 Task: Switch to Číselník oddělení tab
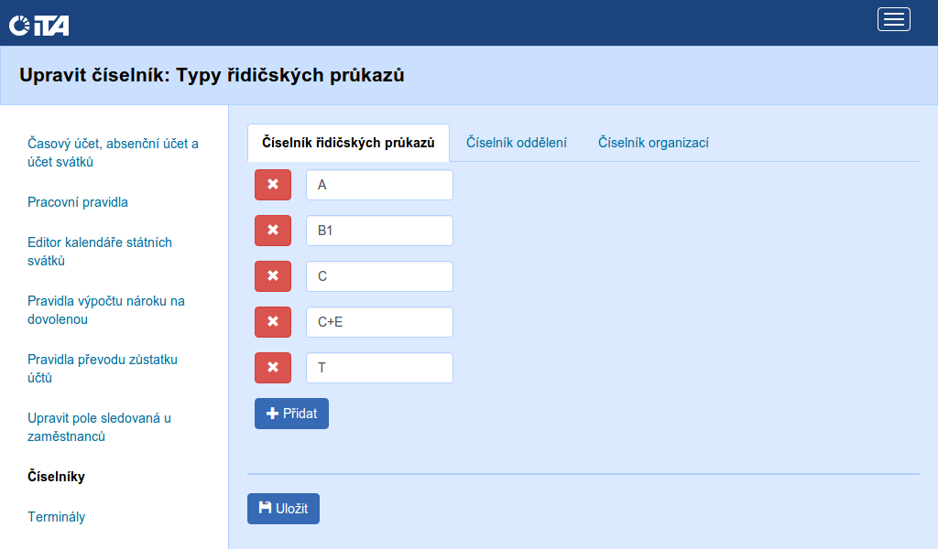click(x=516, y=143)
